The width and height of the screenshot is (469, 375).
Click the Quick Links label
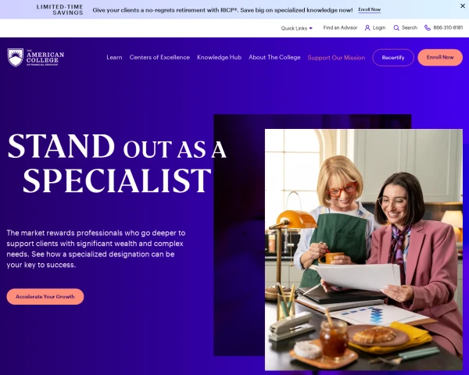click(x=294, y=28)
